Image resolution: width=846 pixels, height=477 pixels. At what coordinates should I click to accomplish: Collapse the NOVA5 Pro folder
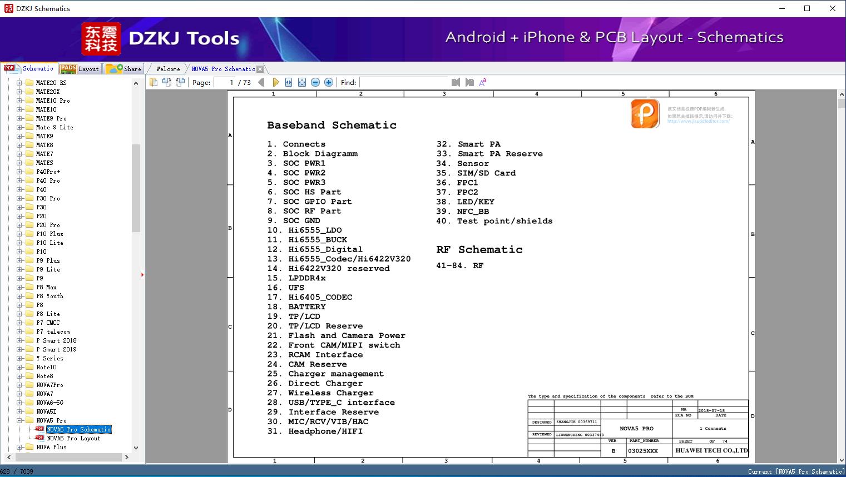19,420
